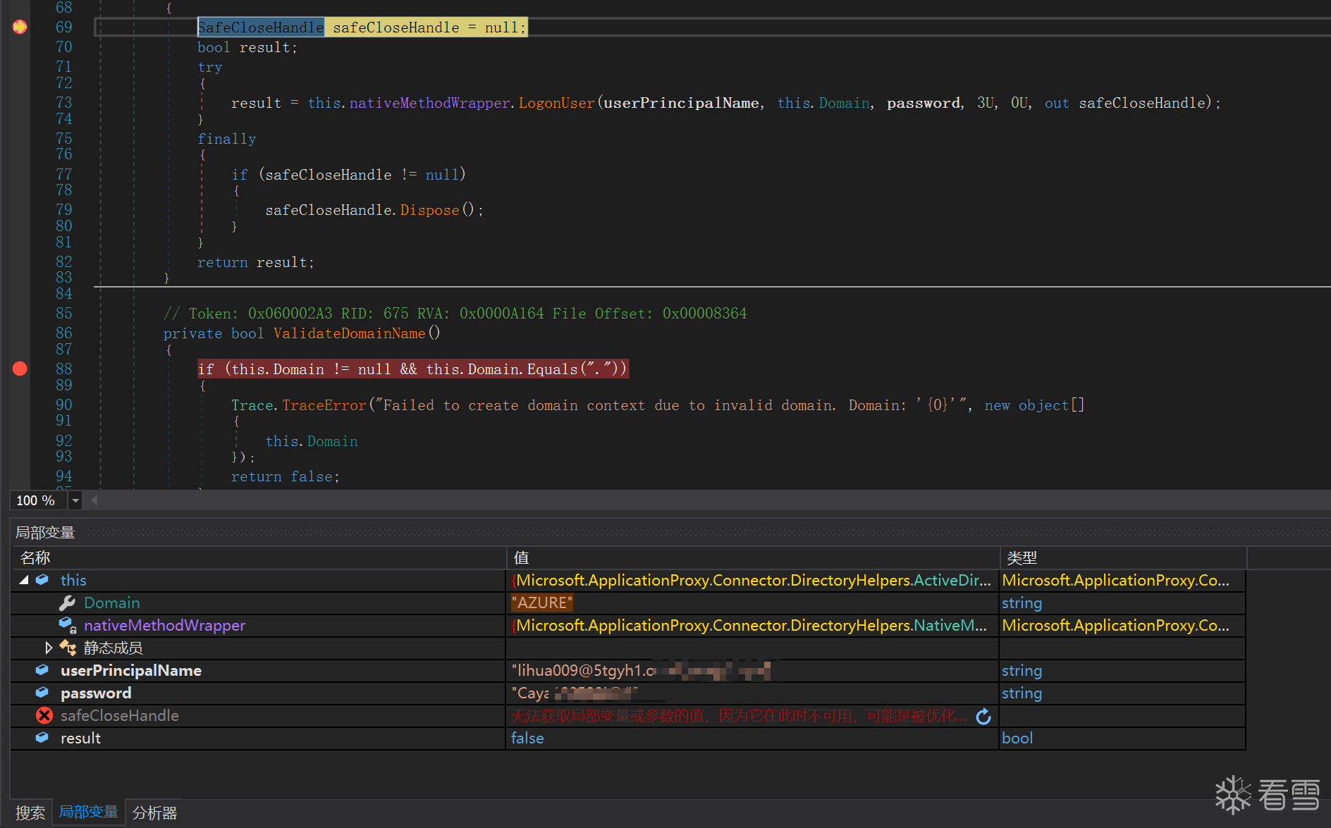Screen dimensions: 1331x828
Task: Click the cube icon beside result variable
Action: [42, 738]
